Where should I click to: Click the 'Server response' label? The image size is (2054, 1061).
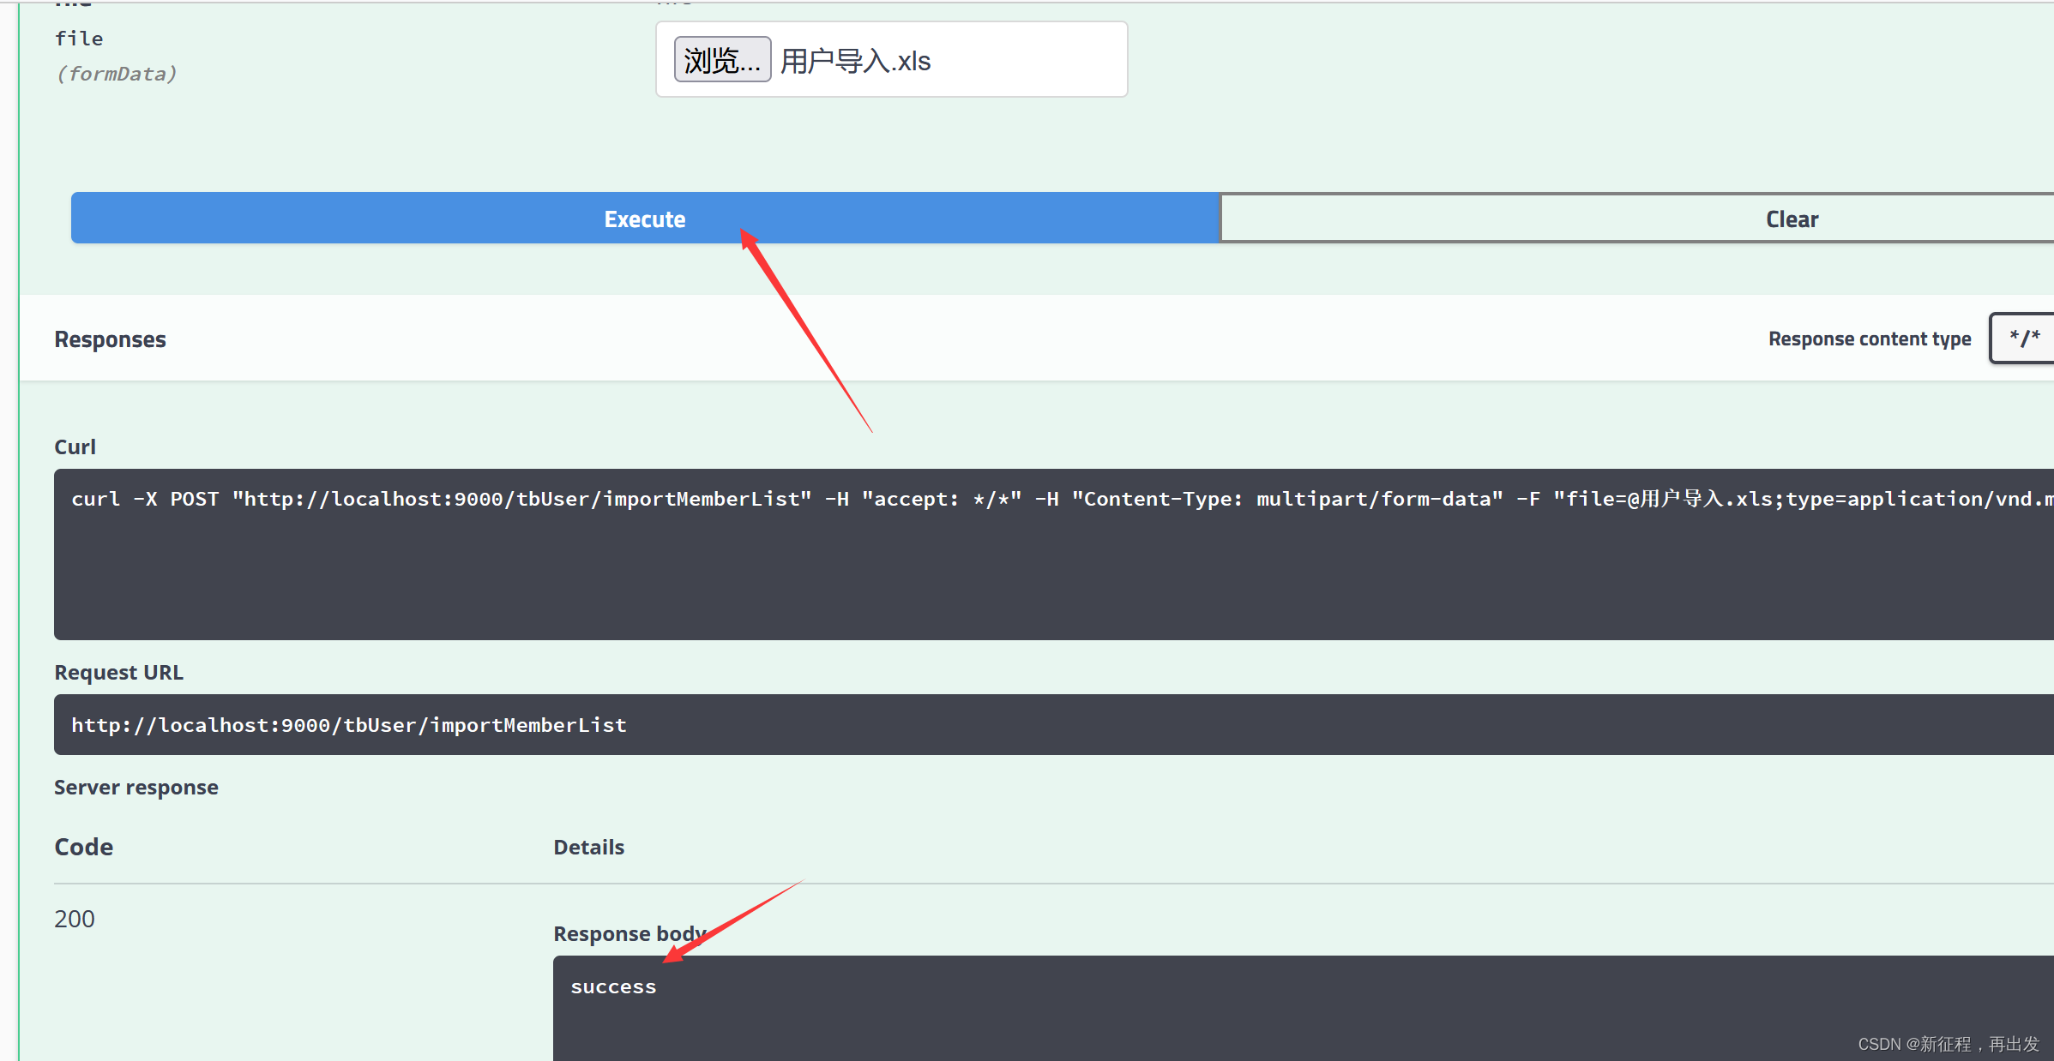(x=136, y=787)
